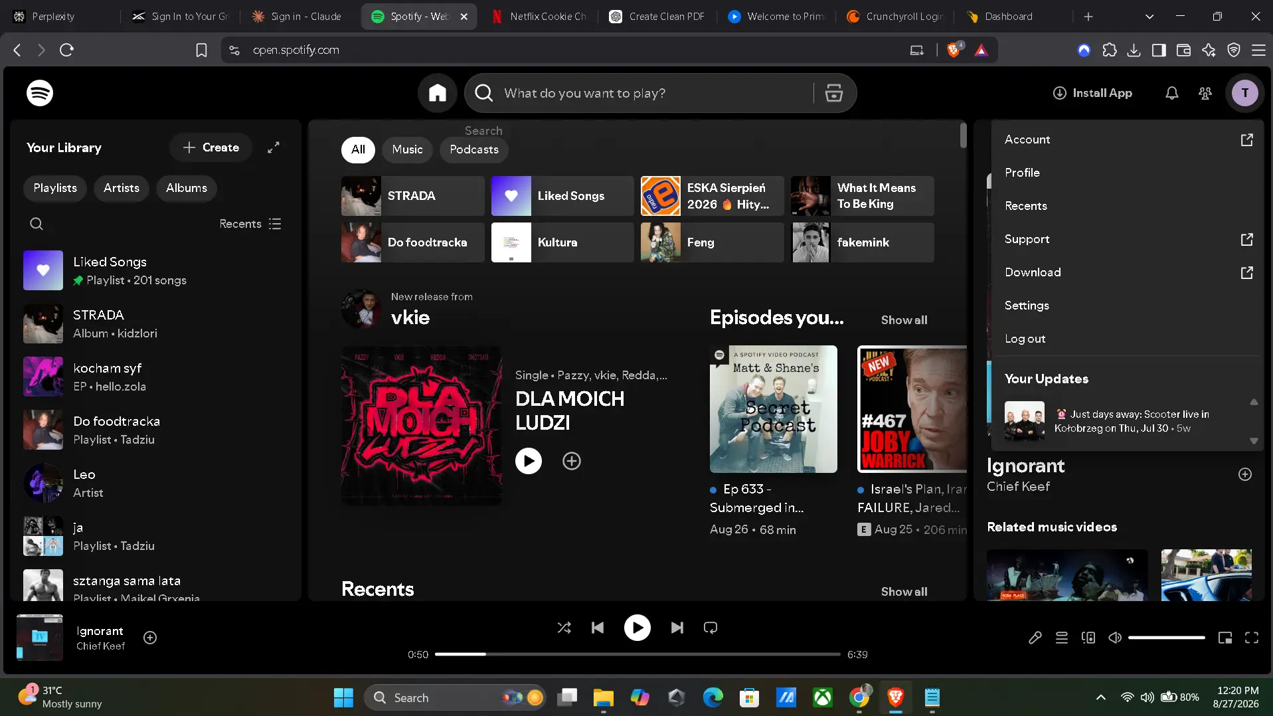Filter library by Playlists
This screenshot has width=1273, height=716.
(55, 188)
